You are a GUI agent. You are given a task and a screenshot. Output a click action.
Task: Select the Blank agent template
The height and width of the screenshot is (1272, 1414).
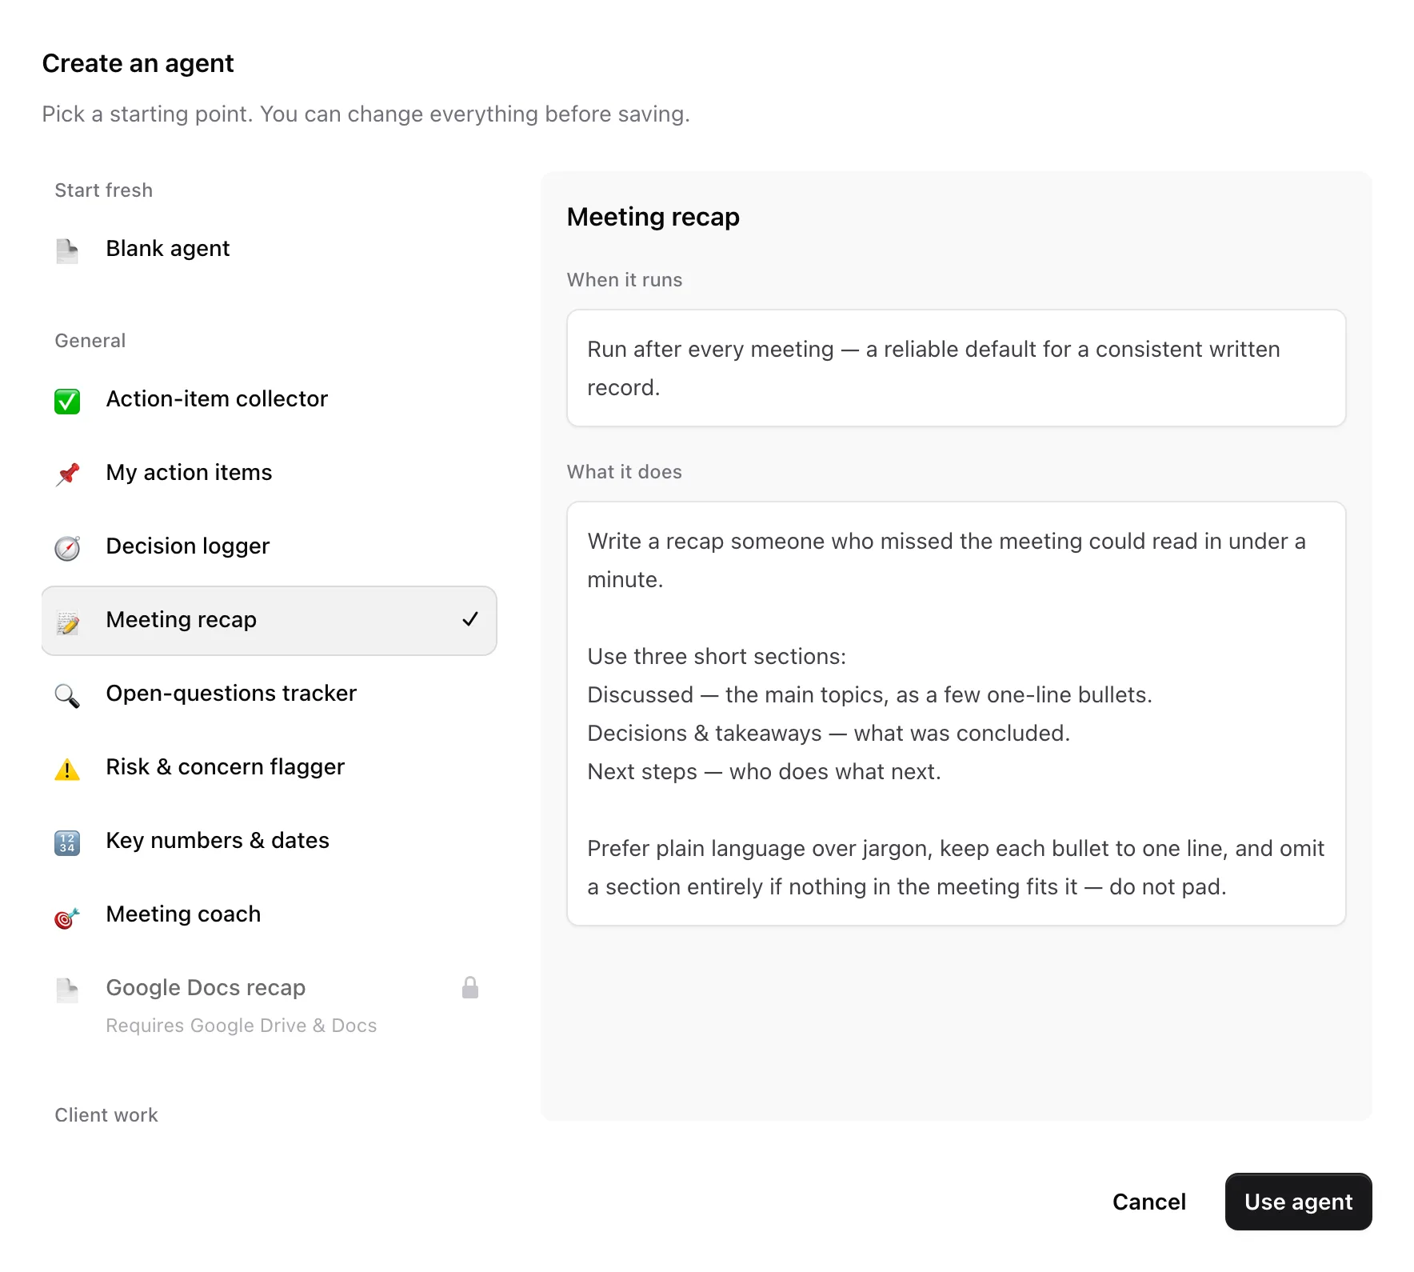click(x=269, y=249)
